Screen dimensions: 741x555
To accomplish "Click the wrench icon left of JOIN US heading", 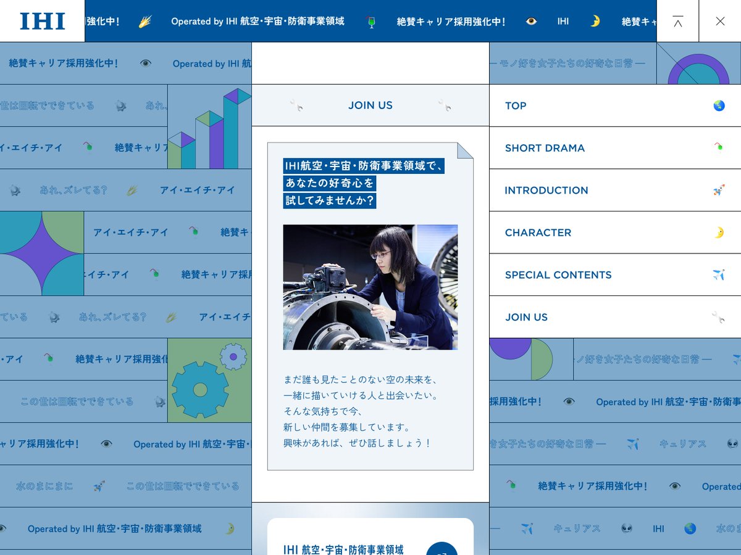I will [x=296, y=105].
